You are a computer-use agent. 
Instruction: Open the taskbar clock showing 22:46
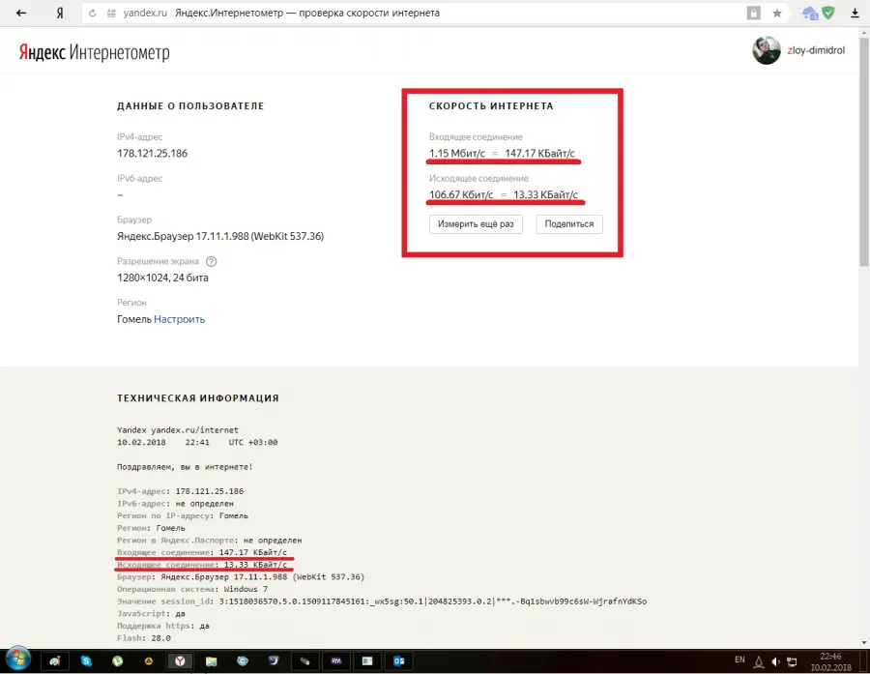pos(830,661)
